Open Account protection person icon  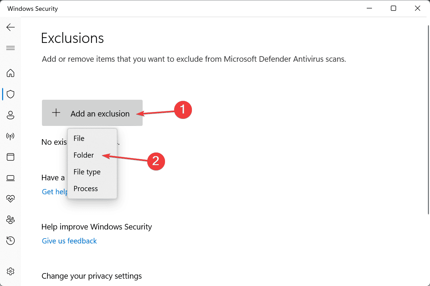[10, 115]
